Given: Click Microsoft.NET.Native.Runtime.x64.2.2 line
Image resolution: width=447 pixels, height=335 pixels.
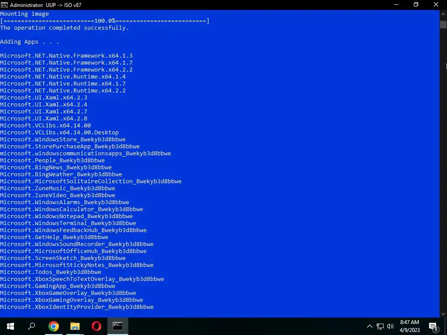Looking at the screenshot, I should tap(63, 91).
